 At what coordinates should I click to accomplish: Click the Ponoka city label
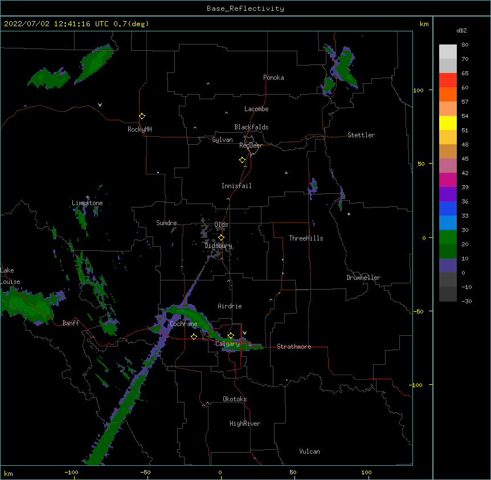273,78
